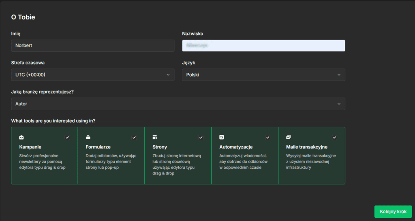Click the Strony layout icon
This screenshot has width=415, height=221.
coord(155,138)
